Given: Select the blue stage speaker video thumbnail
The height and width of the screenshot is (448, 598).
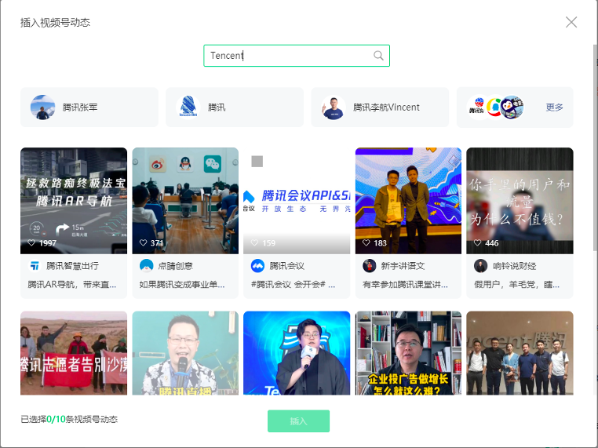Looking at the screenshot, I should click(x=297, y=353).
